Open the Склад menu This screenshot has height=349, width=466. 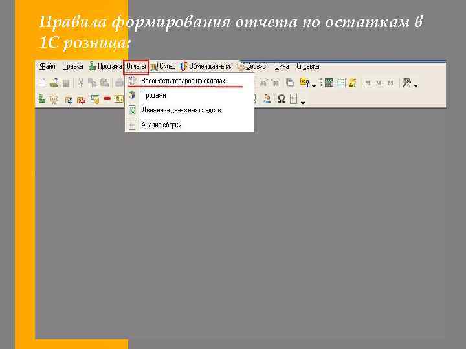pos(164,66)
